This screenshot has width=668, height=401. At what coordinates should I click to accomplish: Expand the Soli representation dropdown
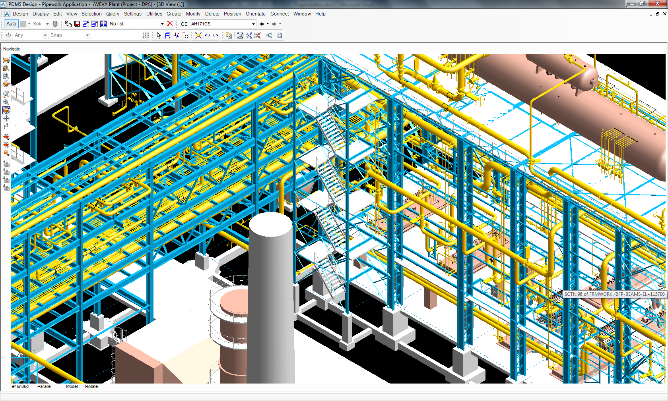47,24
